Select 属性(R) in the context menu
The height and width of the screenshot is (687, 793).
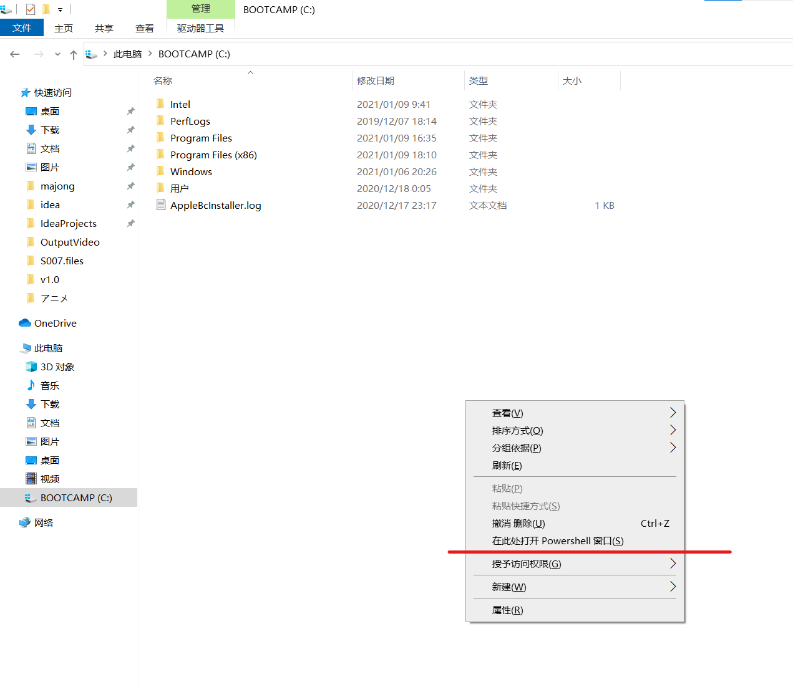tap(507, 610)
